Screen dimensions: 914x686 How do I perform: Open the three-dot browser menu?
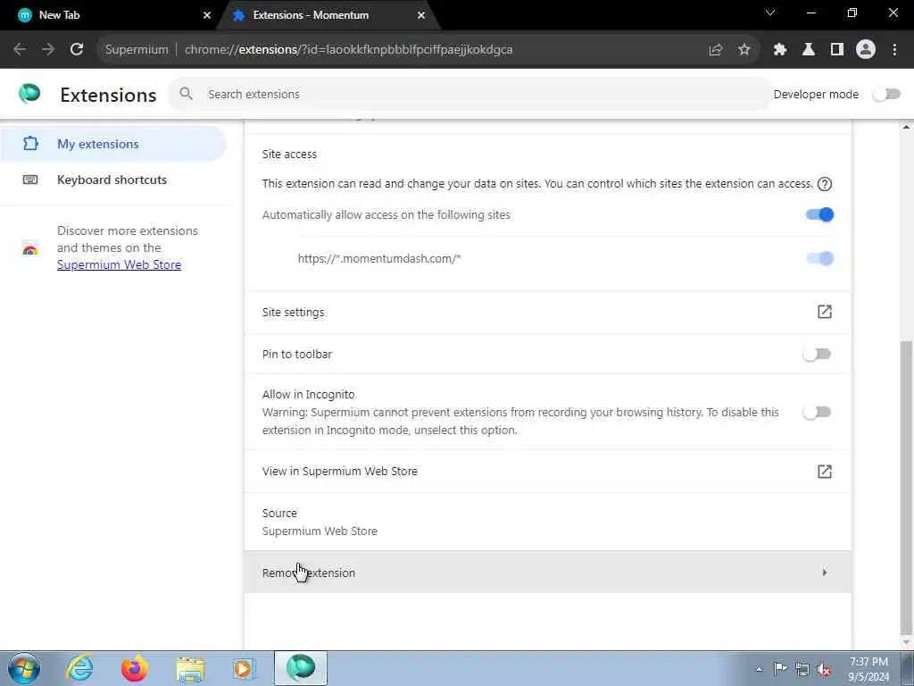(894, 50)
